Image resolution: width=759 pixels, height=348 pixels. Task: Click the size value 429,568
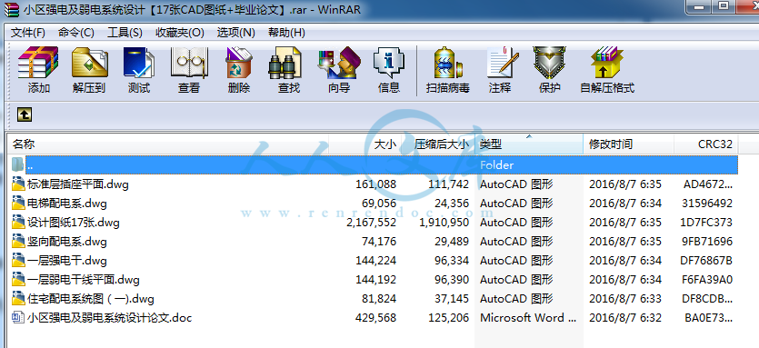(375, 318)
